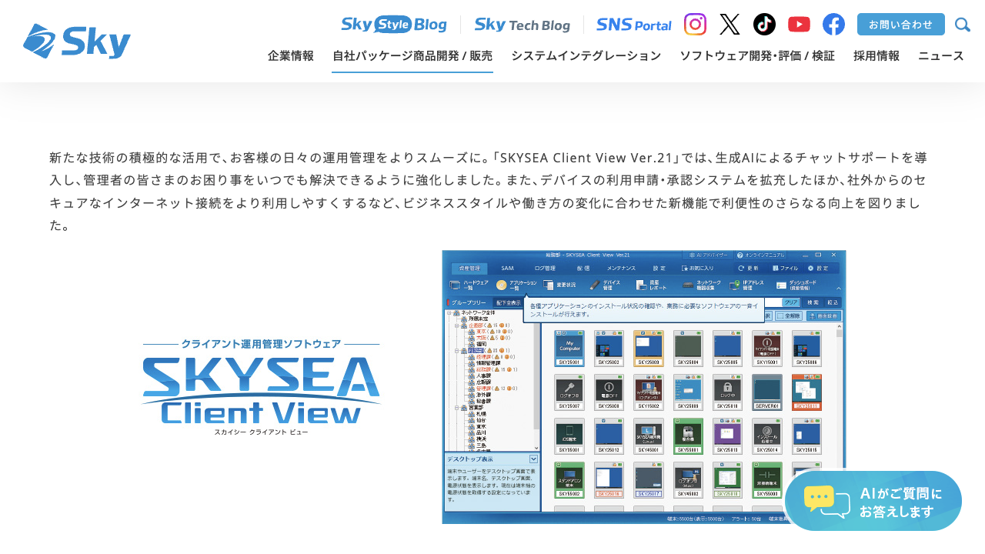
Task: Open Instagram via the header icon
Action: pos(695,25)
